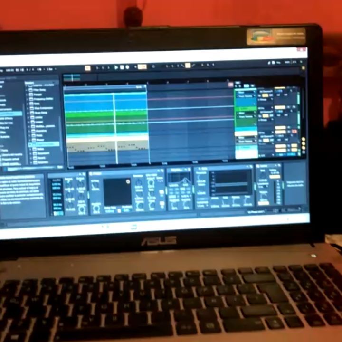Screen dimensions: 342x342
Task: Open Proyecto actual in Places
Action: click(10, 160)
